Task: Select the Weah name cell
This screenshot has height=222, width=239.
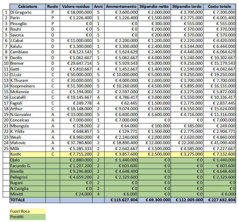Action: pos(27,138)
